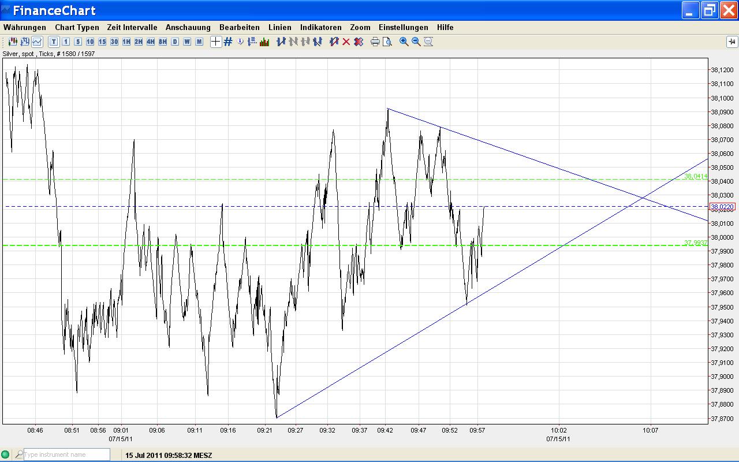Open print preview icon
Image resolution: width=739 pixels, height=462 pixels.
pyautogui.click(x=387, y=42)
